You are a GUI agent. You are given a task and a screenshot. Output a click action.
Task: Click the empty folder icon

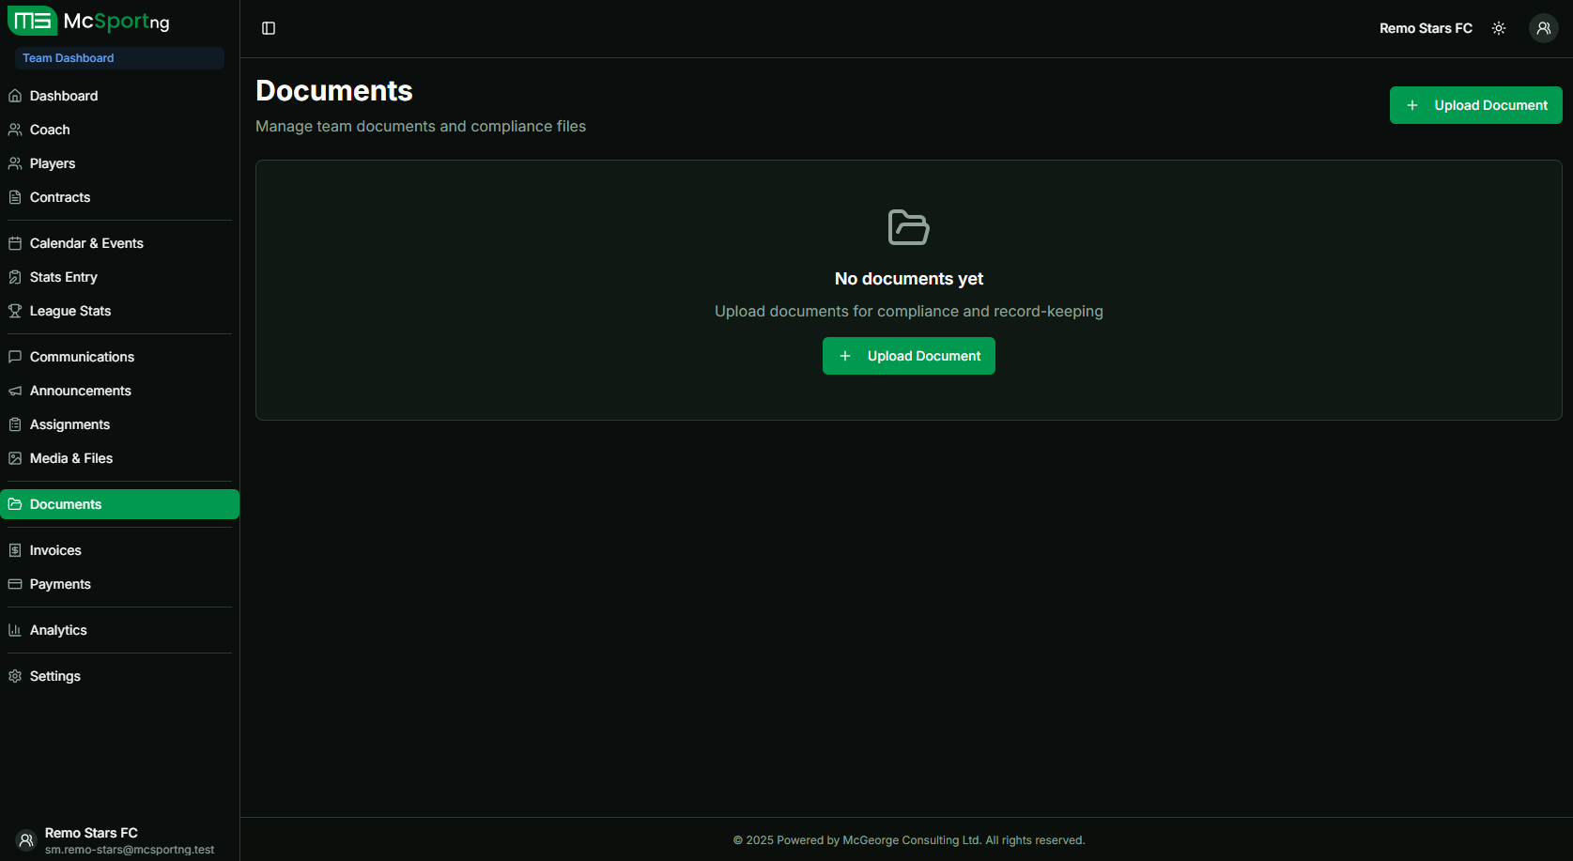908,227
